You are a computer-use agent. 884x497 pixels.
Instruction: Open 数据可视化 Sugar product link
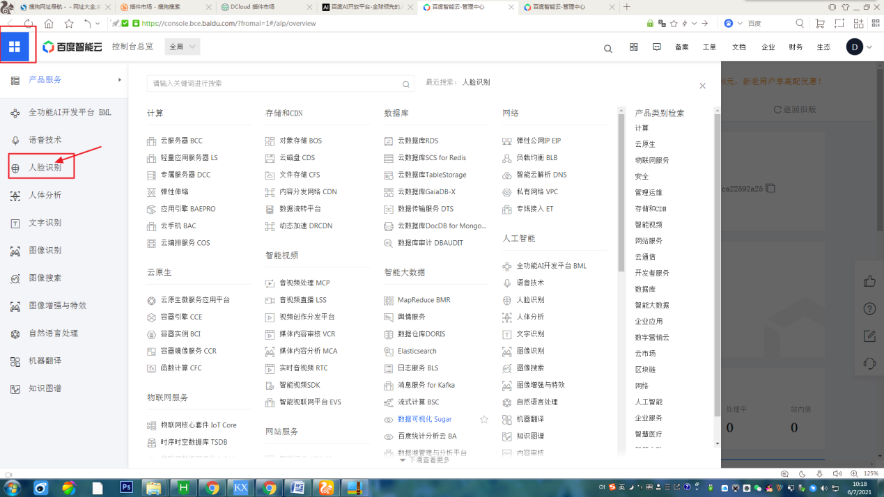click(425, 419)
